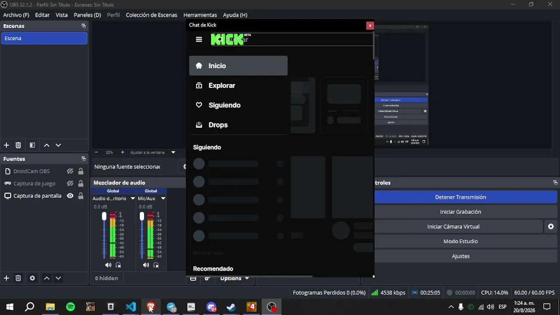The image size is (560, 315).
Task: Add a new source in the Fuentes panel
Action: coord(7,278)
